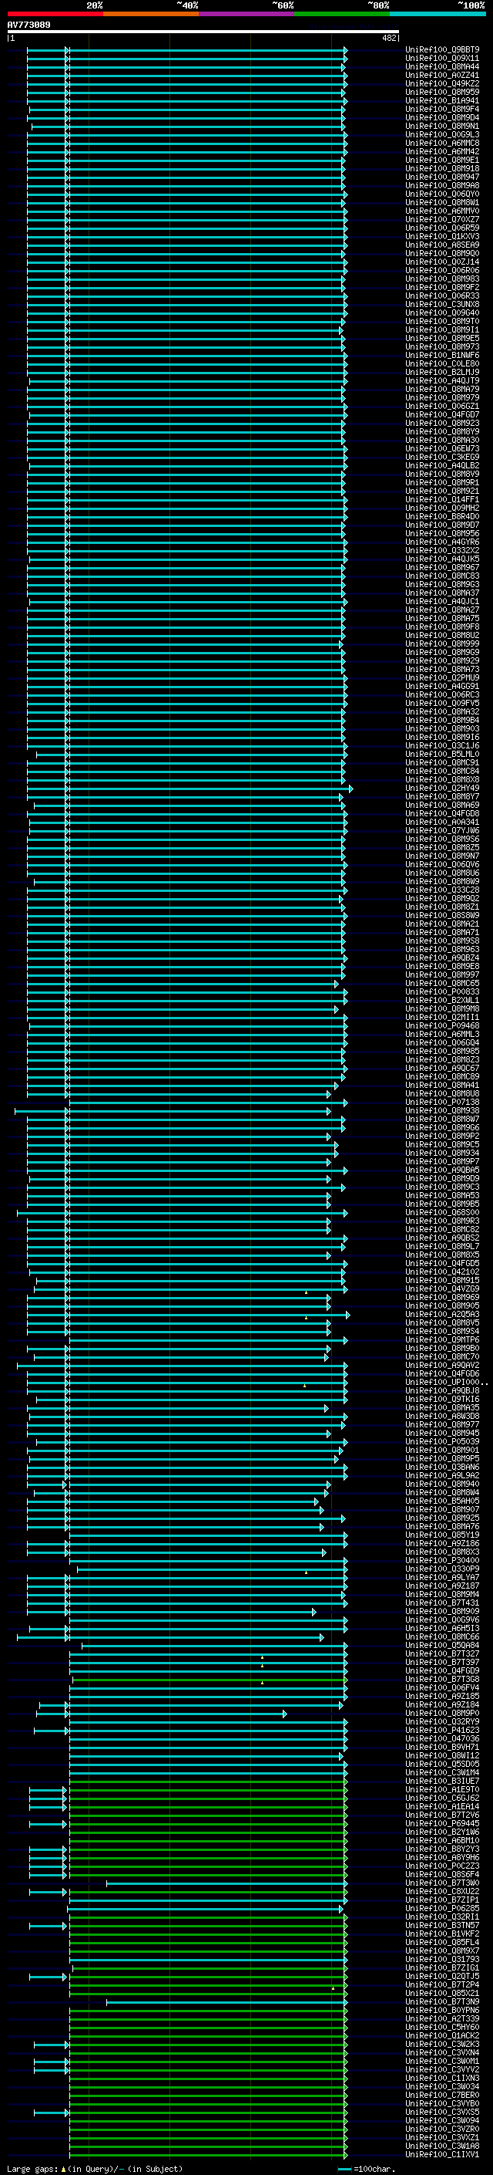Select label UniRef100_Q42102
The image size is (493, 2175).
442,1272
